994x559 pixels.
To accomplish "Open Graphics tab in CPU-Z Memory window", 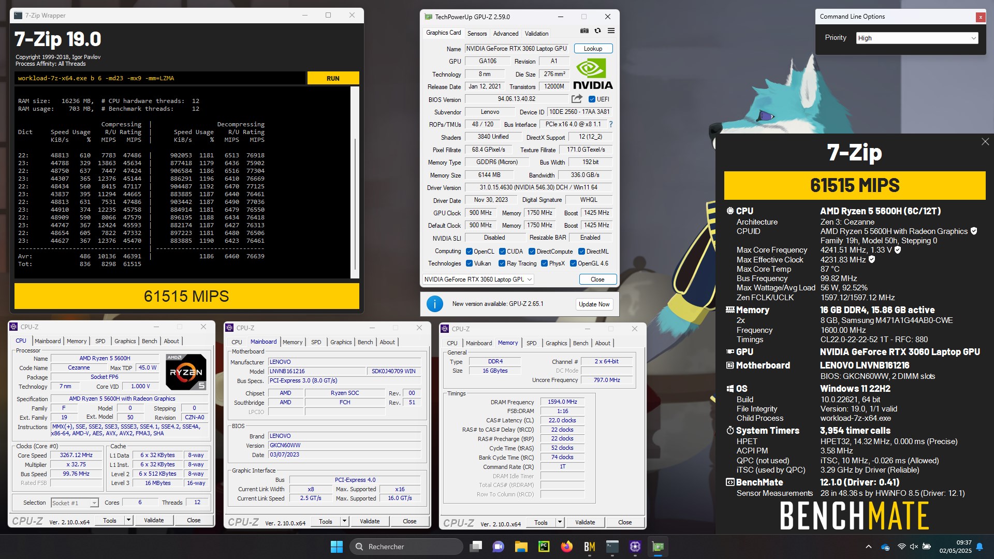I will pos(556,343).
